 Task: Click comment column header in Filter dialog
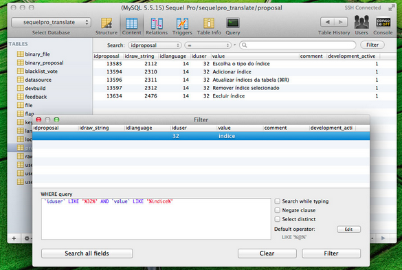click(286, 128)
